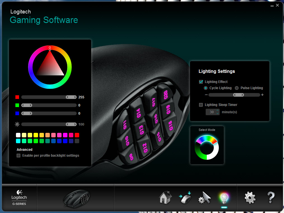Pick the orange-peach color swatch

click(x=48, y=135)
